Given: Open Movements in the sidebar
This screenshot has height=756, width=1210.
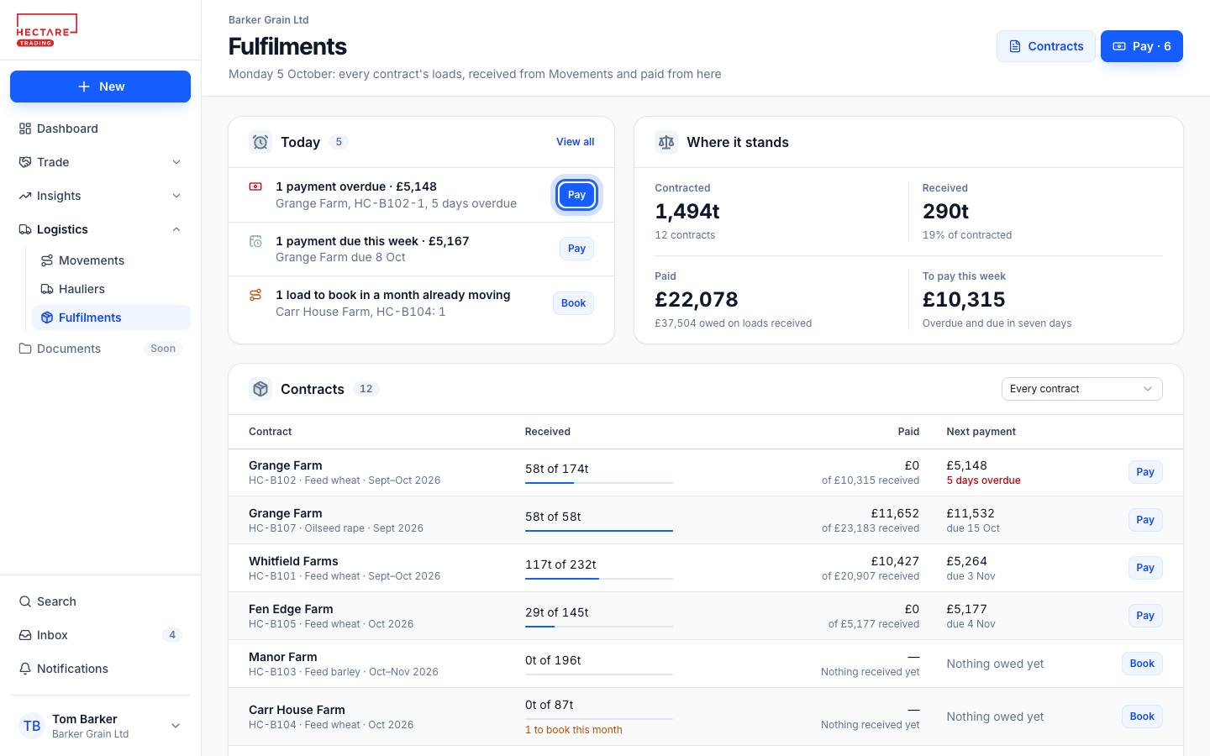Looking at the screenshot, I should coord(111,260).
